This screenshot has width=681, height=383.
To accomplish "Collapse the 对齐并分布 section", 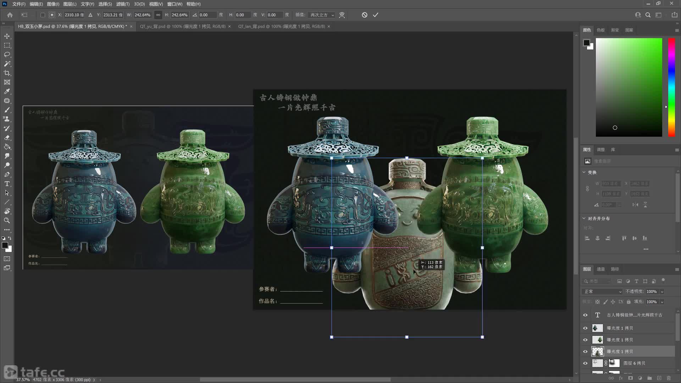I will 584,218.
